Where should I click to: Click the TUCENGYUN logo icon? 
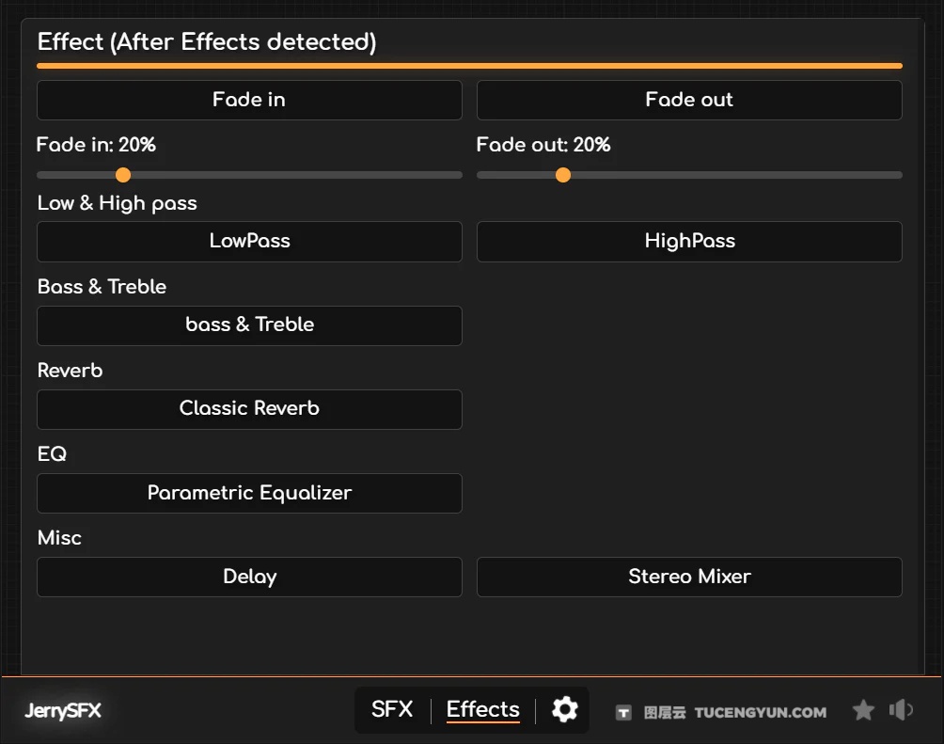pos(623,713)
